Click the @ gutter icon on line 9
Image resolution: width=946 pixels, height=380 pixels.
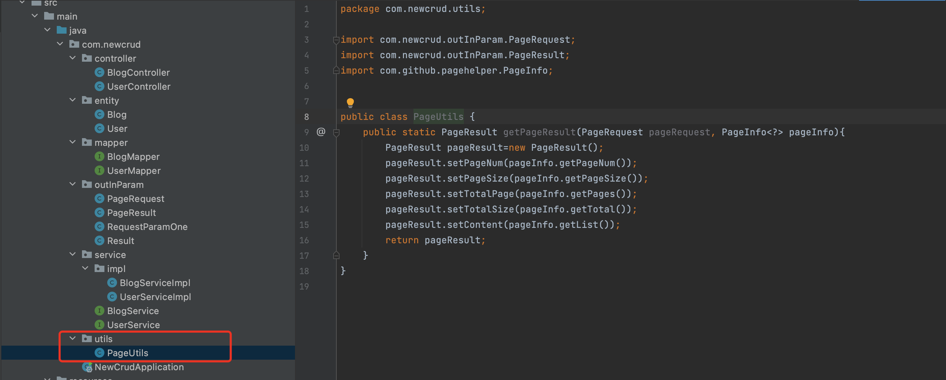tap(321, 132)
